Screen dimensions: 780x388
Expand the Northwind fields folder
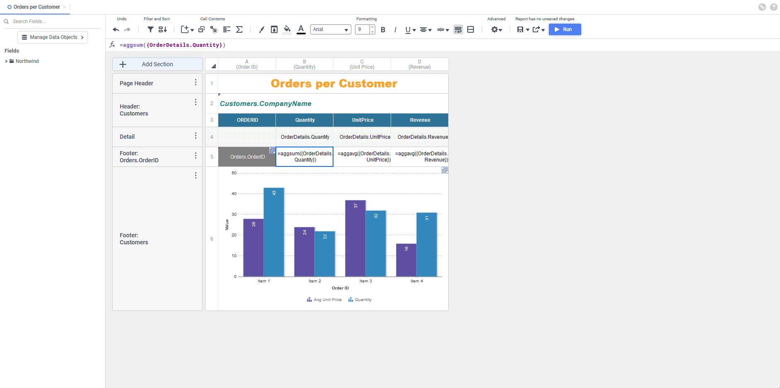tap(6, 61)
